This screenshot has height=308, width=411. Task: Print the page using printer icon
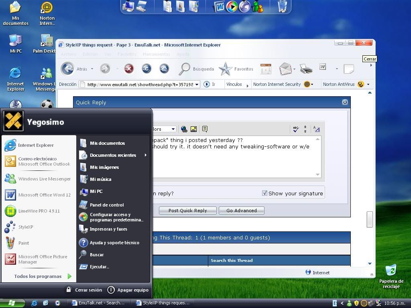[x=306, y=69]
